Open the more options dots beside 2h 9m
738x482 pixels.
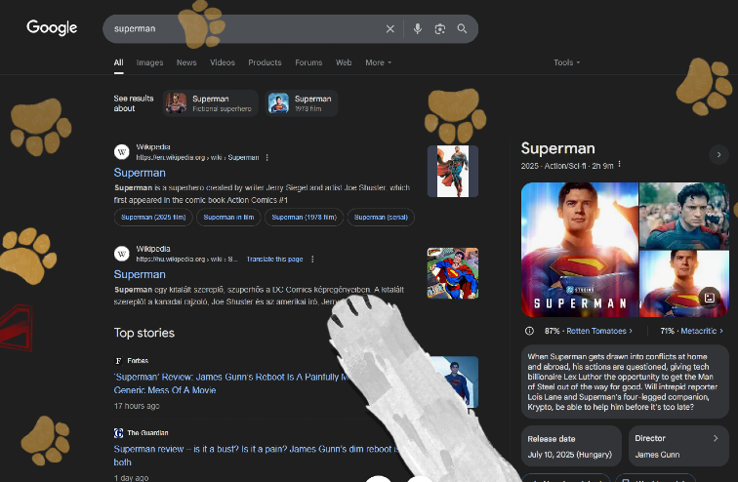pyautogui.click(x=619, y=164)
